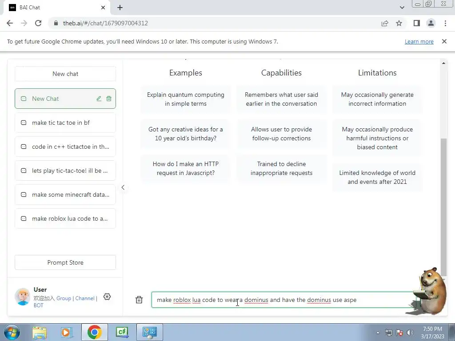This screenshot has height=341, width=455.
Task: Click the Capabilities column heading
Action: pos(281,73)
